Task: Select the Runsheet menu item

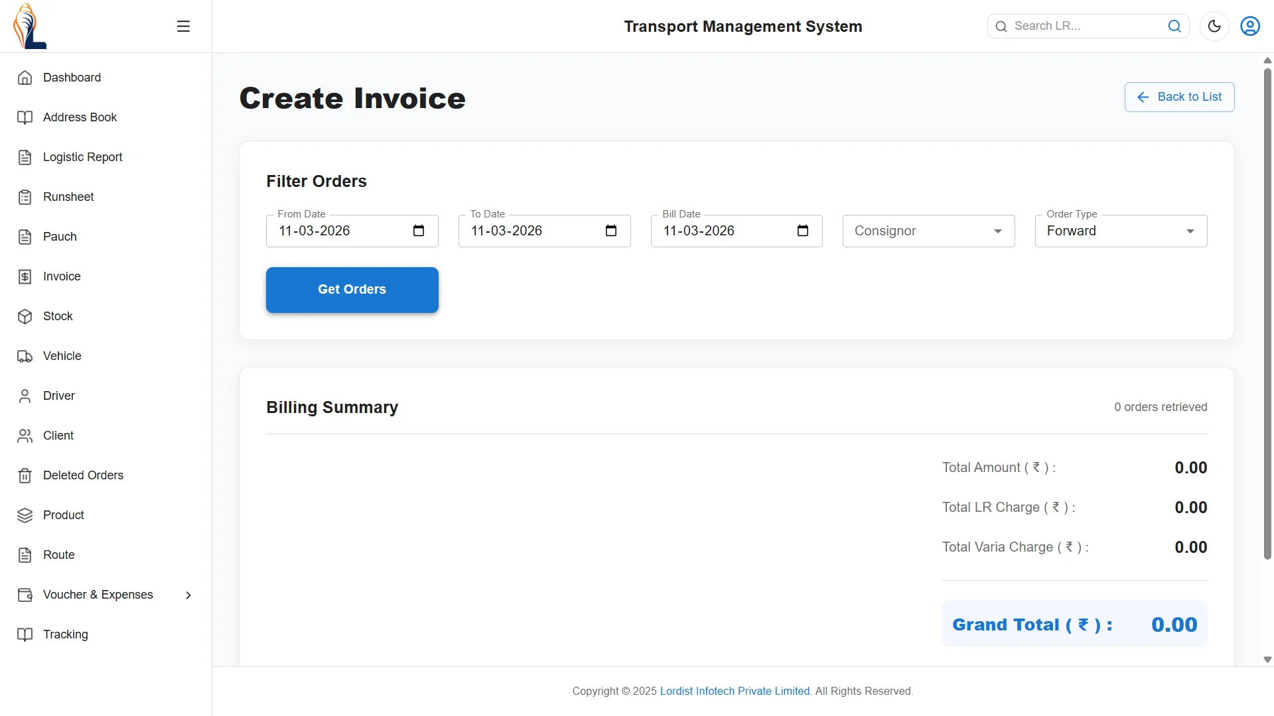Action: click(106, 197)
